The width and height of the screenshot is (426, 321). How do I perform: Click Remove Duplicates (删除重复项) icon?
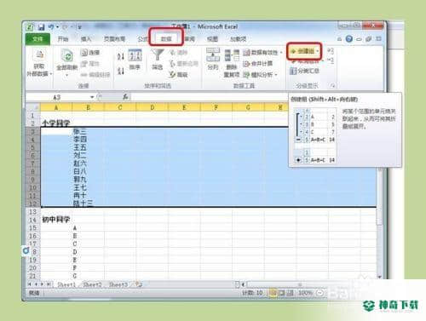point(232,55)
